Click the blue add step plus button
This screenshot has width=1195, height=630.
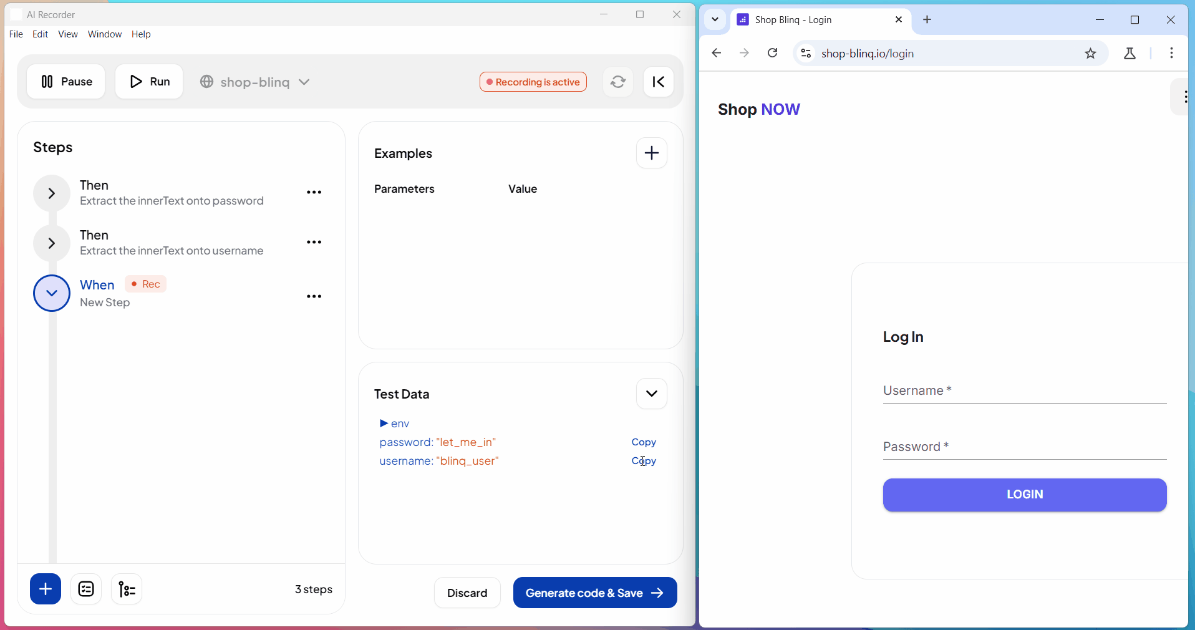coord(46,589)
